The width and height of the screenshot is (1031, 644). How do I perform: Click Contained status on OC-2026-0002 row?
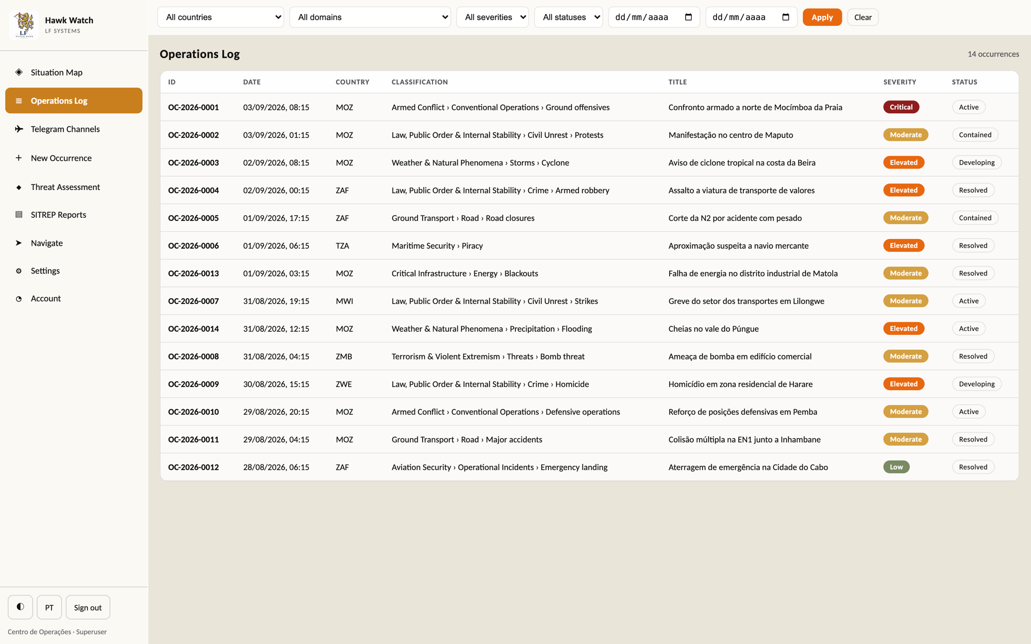point(975,135)
